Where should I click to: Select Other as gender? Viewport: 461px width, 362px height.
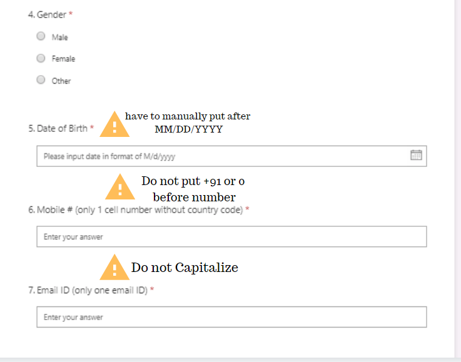(41, 80)
